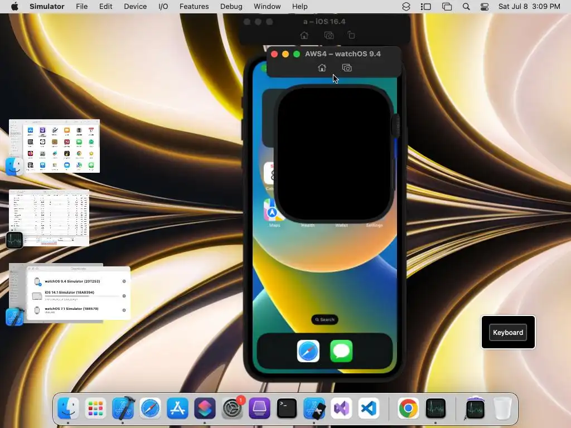Viewport: 571px width, 428px height.
Task: Open Xcode from the Dock
Action: (123, 408)
